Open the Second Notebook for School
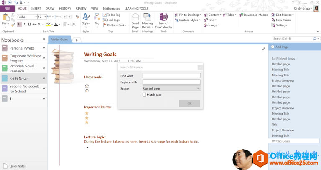The height and width of the screenshot is (170, 321). 24,89
